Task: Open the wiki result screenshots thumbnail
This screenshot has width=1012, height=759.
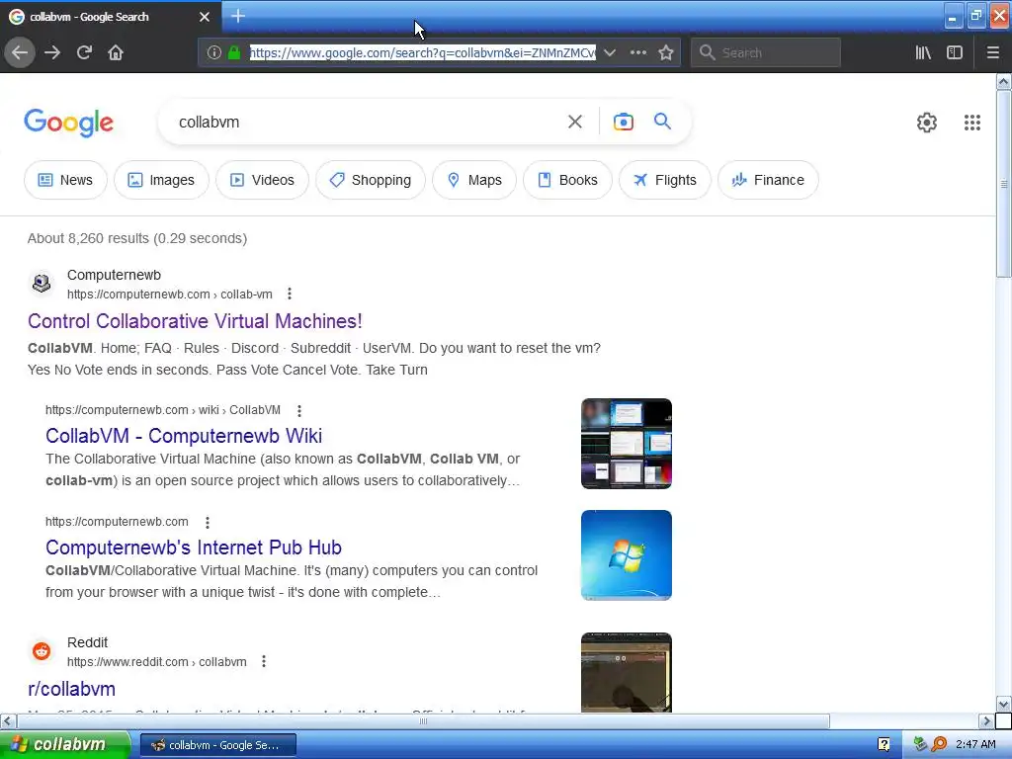Action: coord(626,444)
